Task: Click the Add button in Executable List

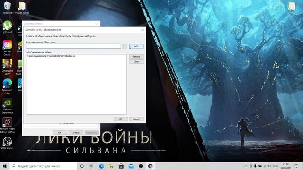Action: (x=136, y=46)
